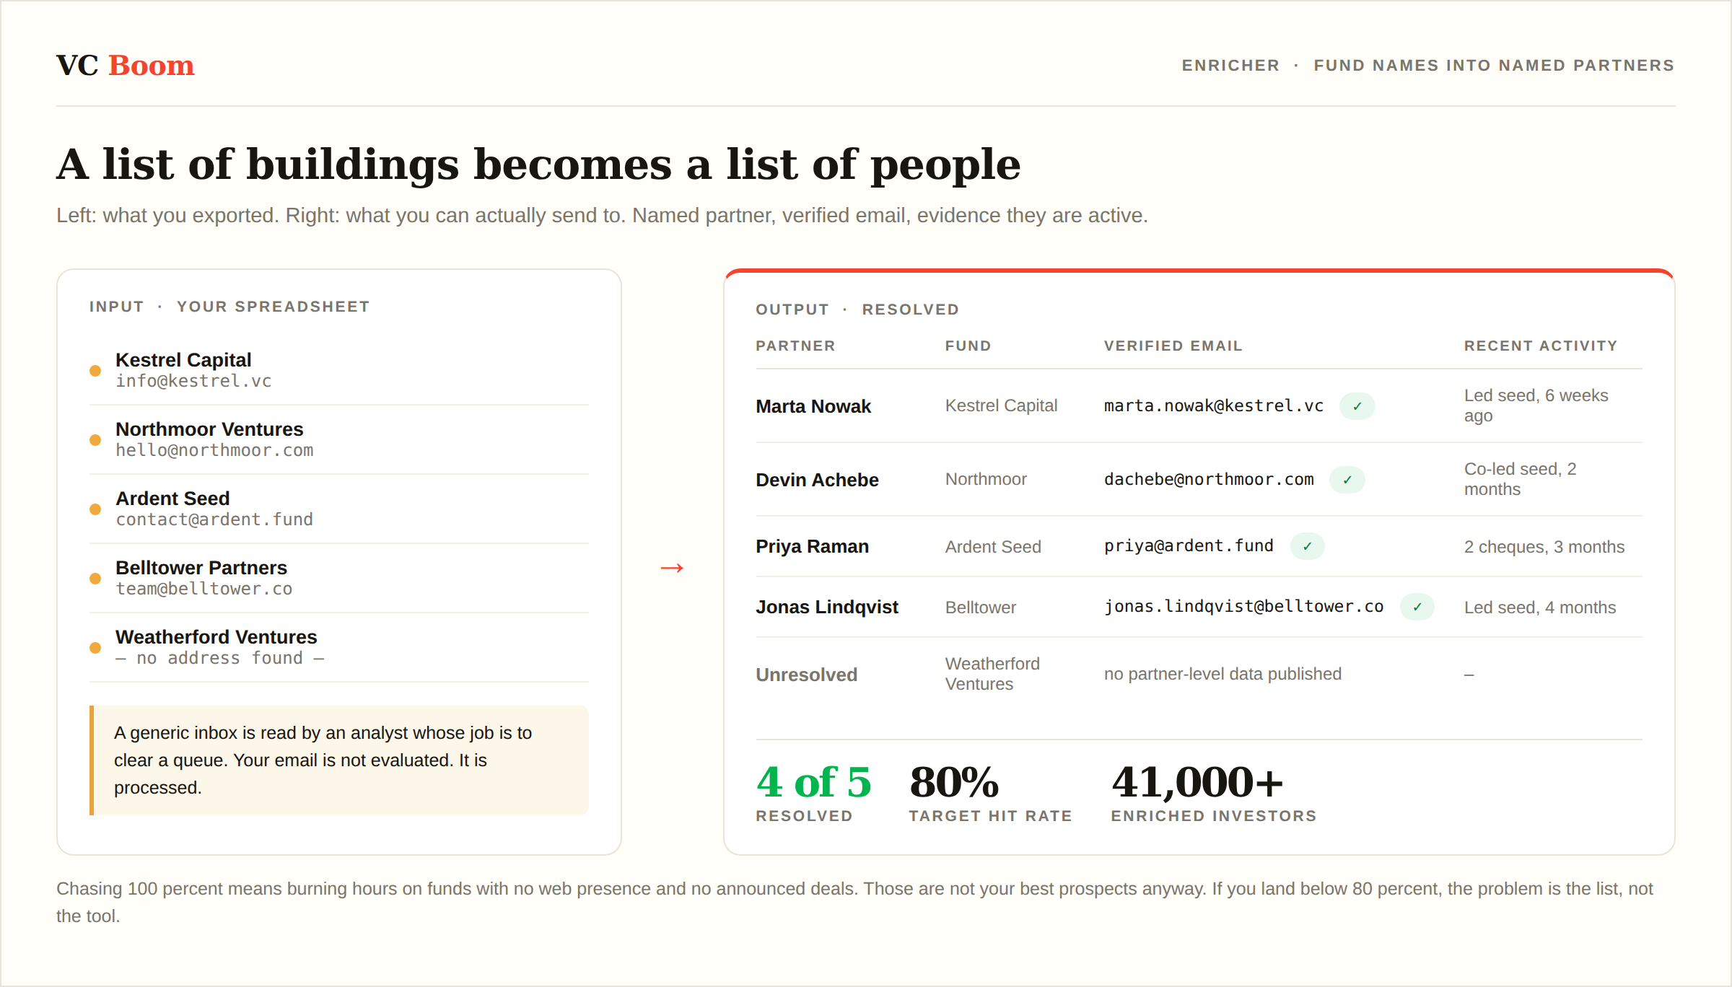The image size is (1732, 987).
Task: Click the Weatherford Ventures fund cell in output table
Action: coord(992,674)
